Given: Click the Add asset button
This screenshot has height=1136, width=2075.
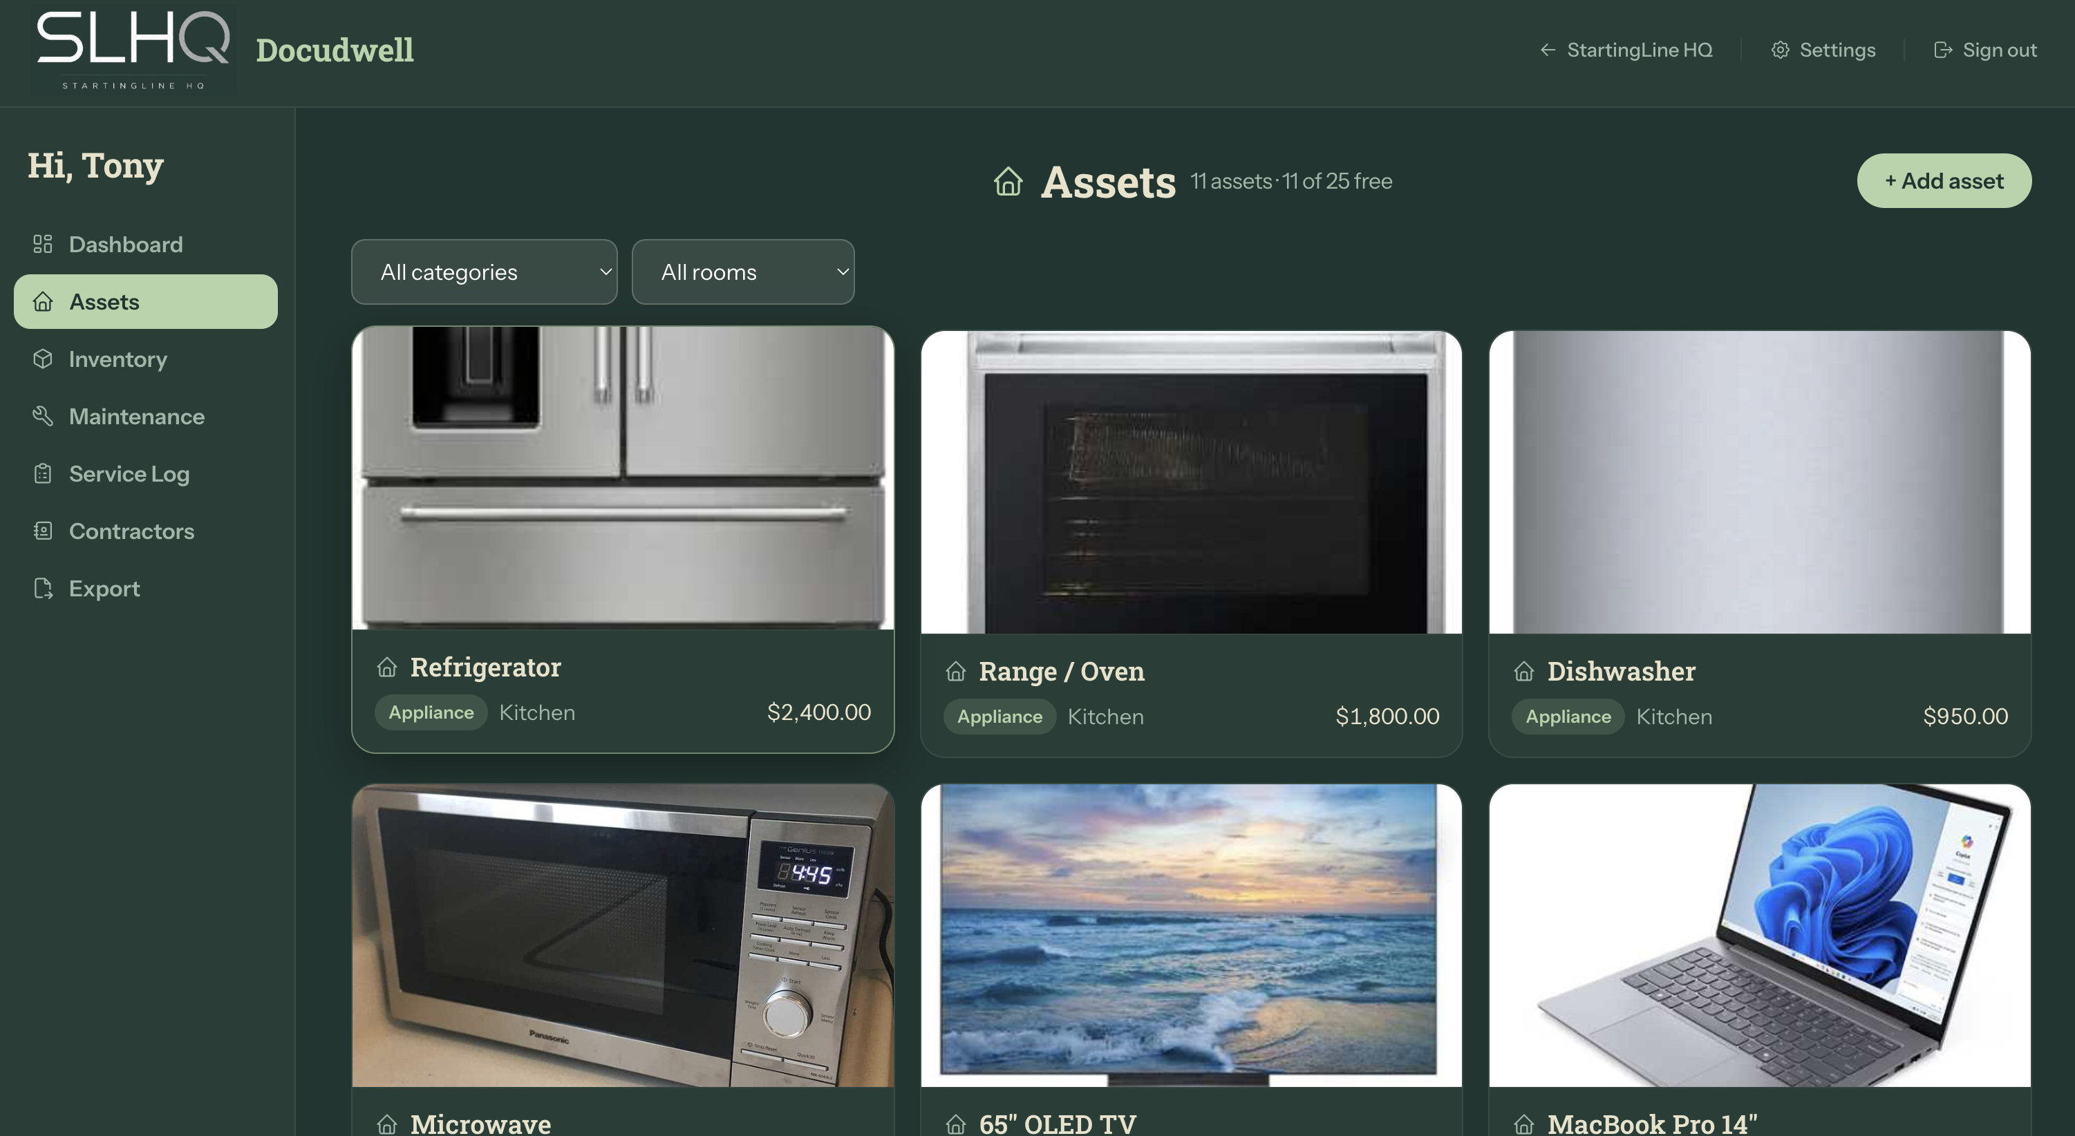Looking at the screenshot, I should point(1944,181).
